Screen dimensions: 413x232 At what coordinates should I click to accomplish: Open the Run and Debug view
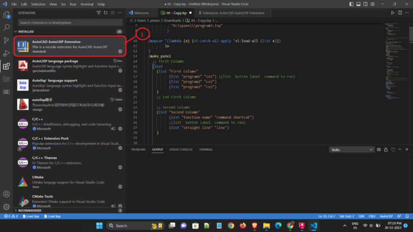[x=6, y=53]
